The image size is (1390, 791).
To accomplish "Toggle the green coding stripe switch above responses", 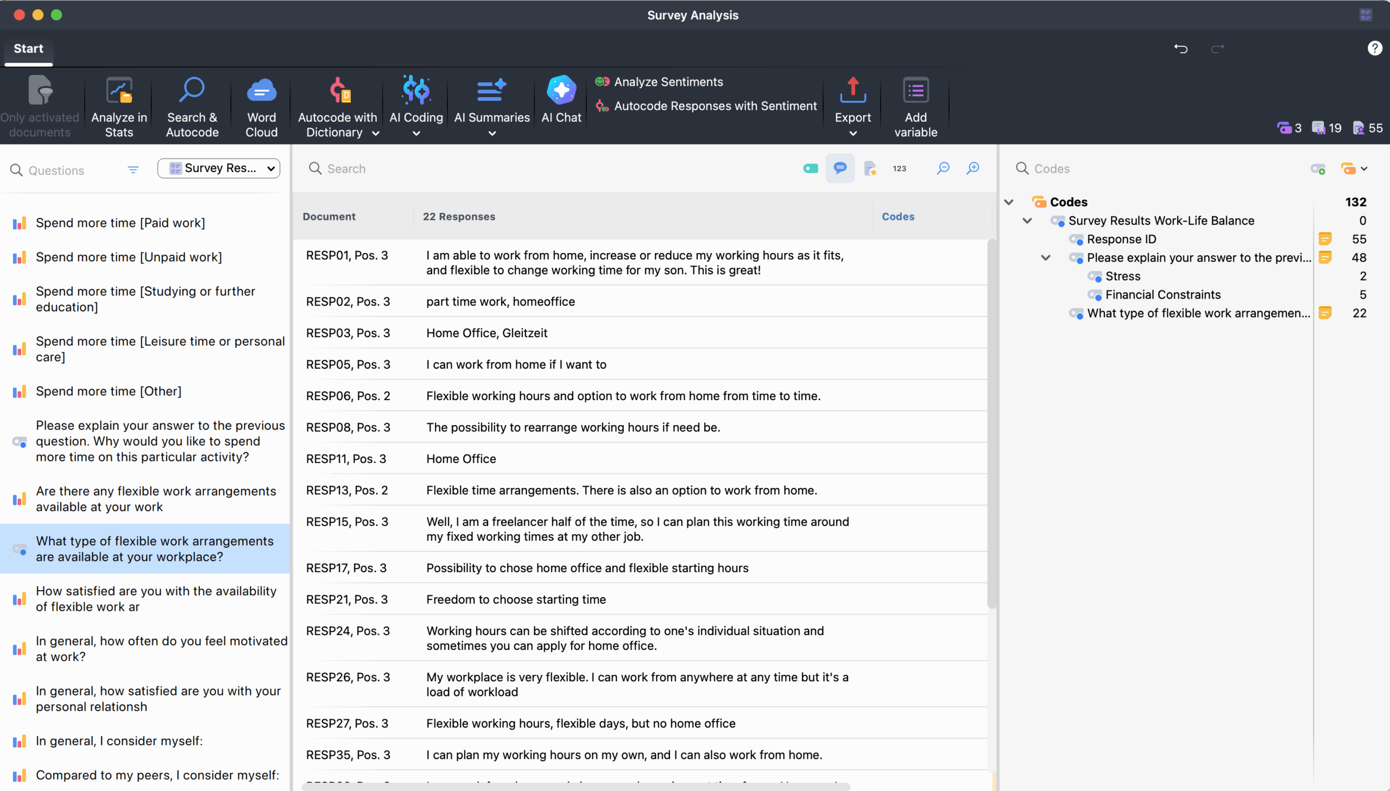I will click(x=810, y=168).
